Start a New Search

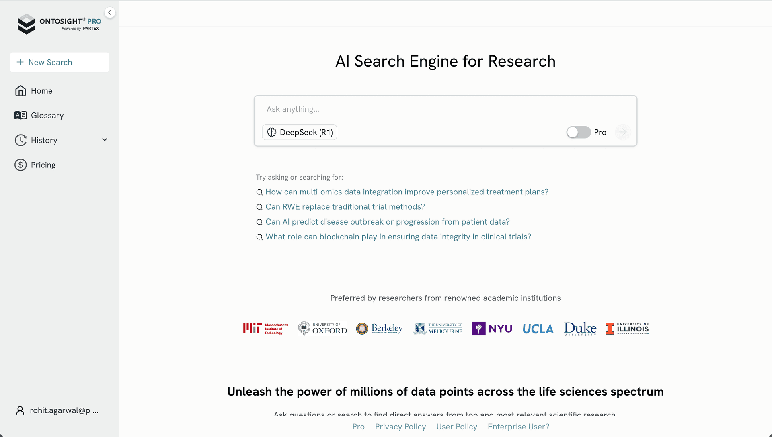(x=59, y=62)
